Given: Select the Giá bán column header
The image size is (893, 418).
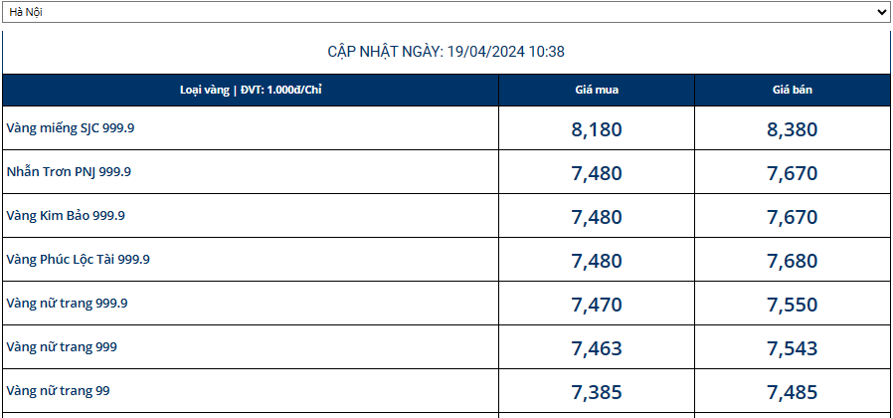Looking at the screenshot, I should [793, 91].
